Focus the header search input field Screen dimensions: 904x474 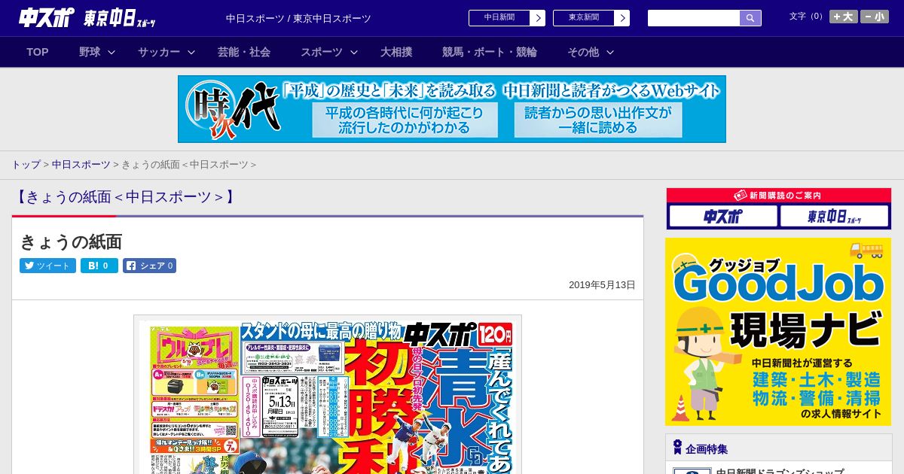(x=694, y=18)
